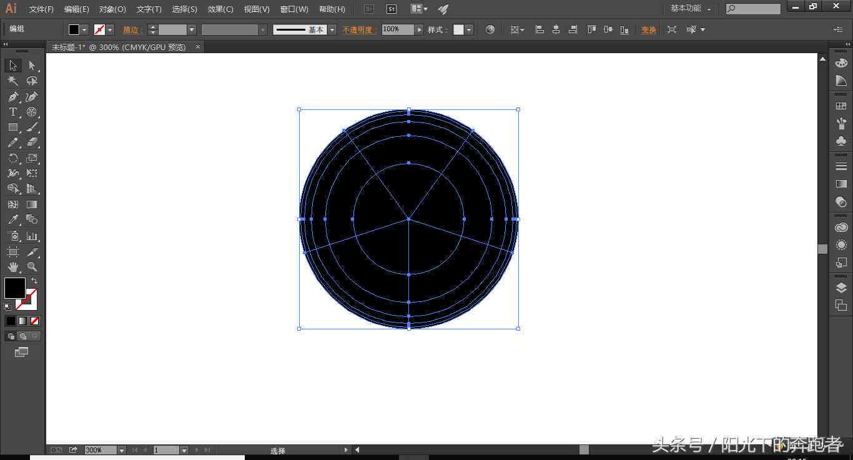Open the Swatches panel icon
Screen dimensions: 853x460
point(841,106)
